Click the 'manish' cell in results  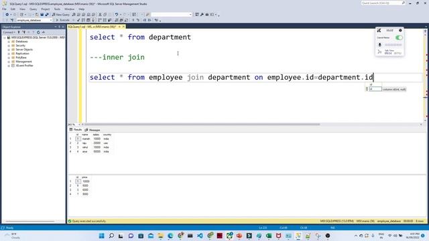pyautogui.click(x=86, y=139)
